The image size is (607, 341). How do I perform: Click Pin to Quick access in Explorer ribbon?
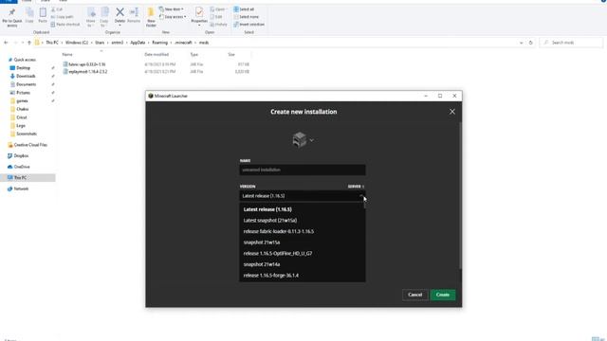[12, 17]
